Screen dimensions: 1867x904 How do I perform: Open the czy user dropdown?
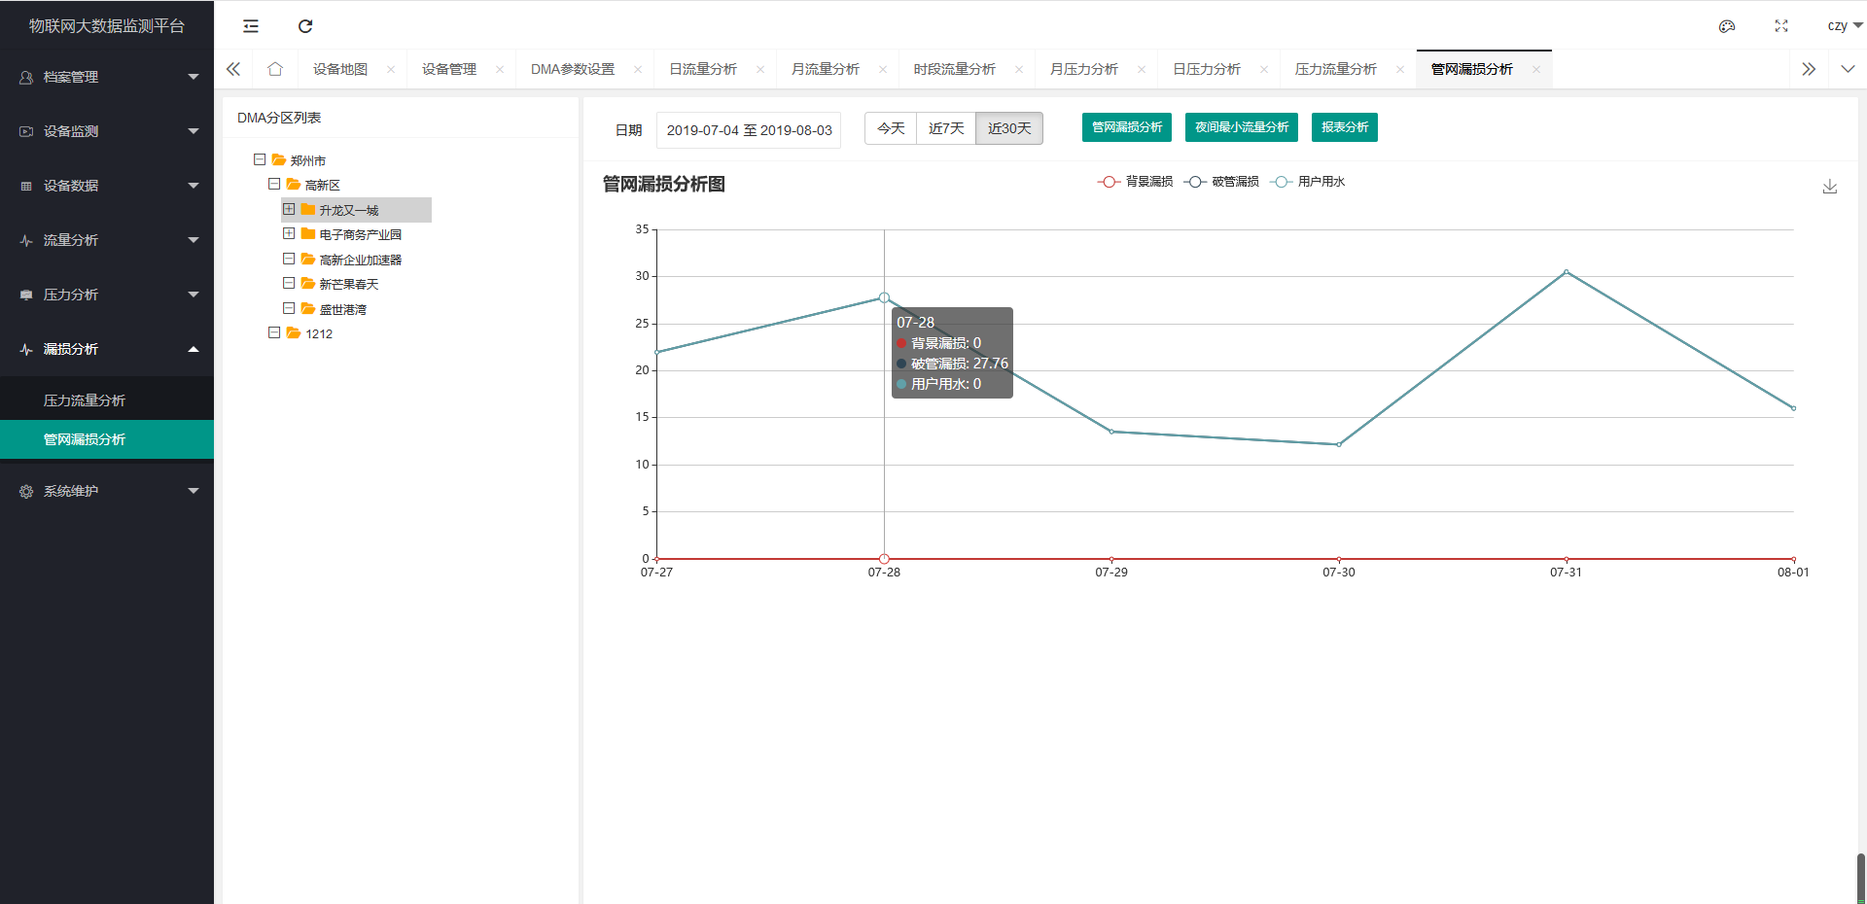[x=1844, y=26]
